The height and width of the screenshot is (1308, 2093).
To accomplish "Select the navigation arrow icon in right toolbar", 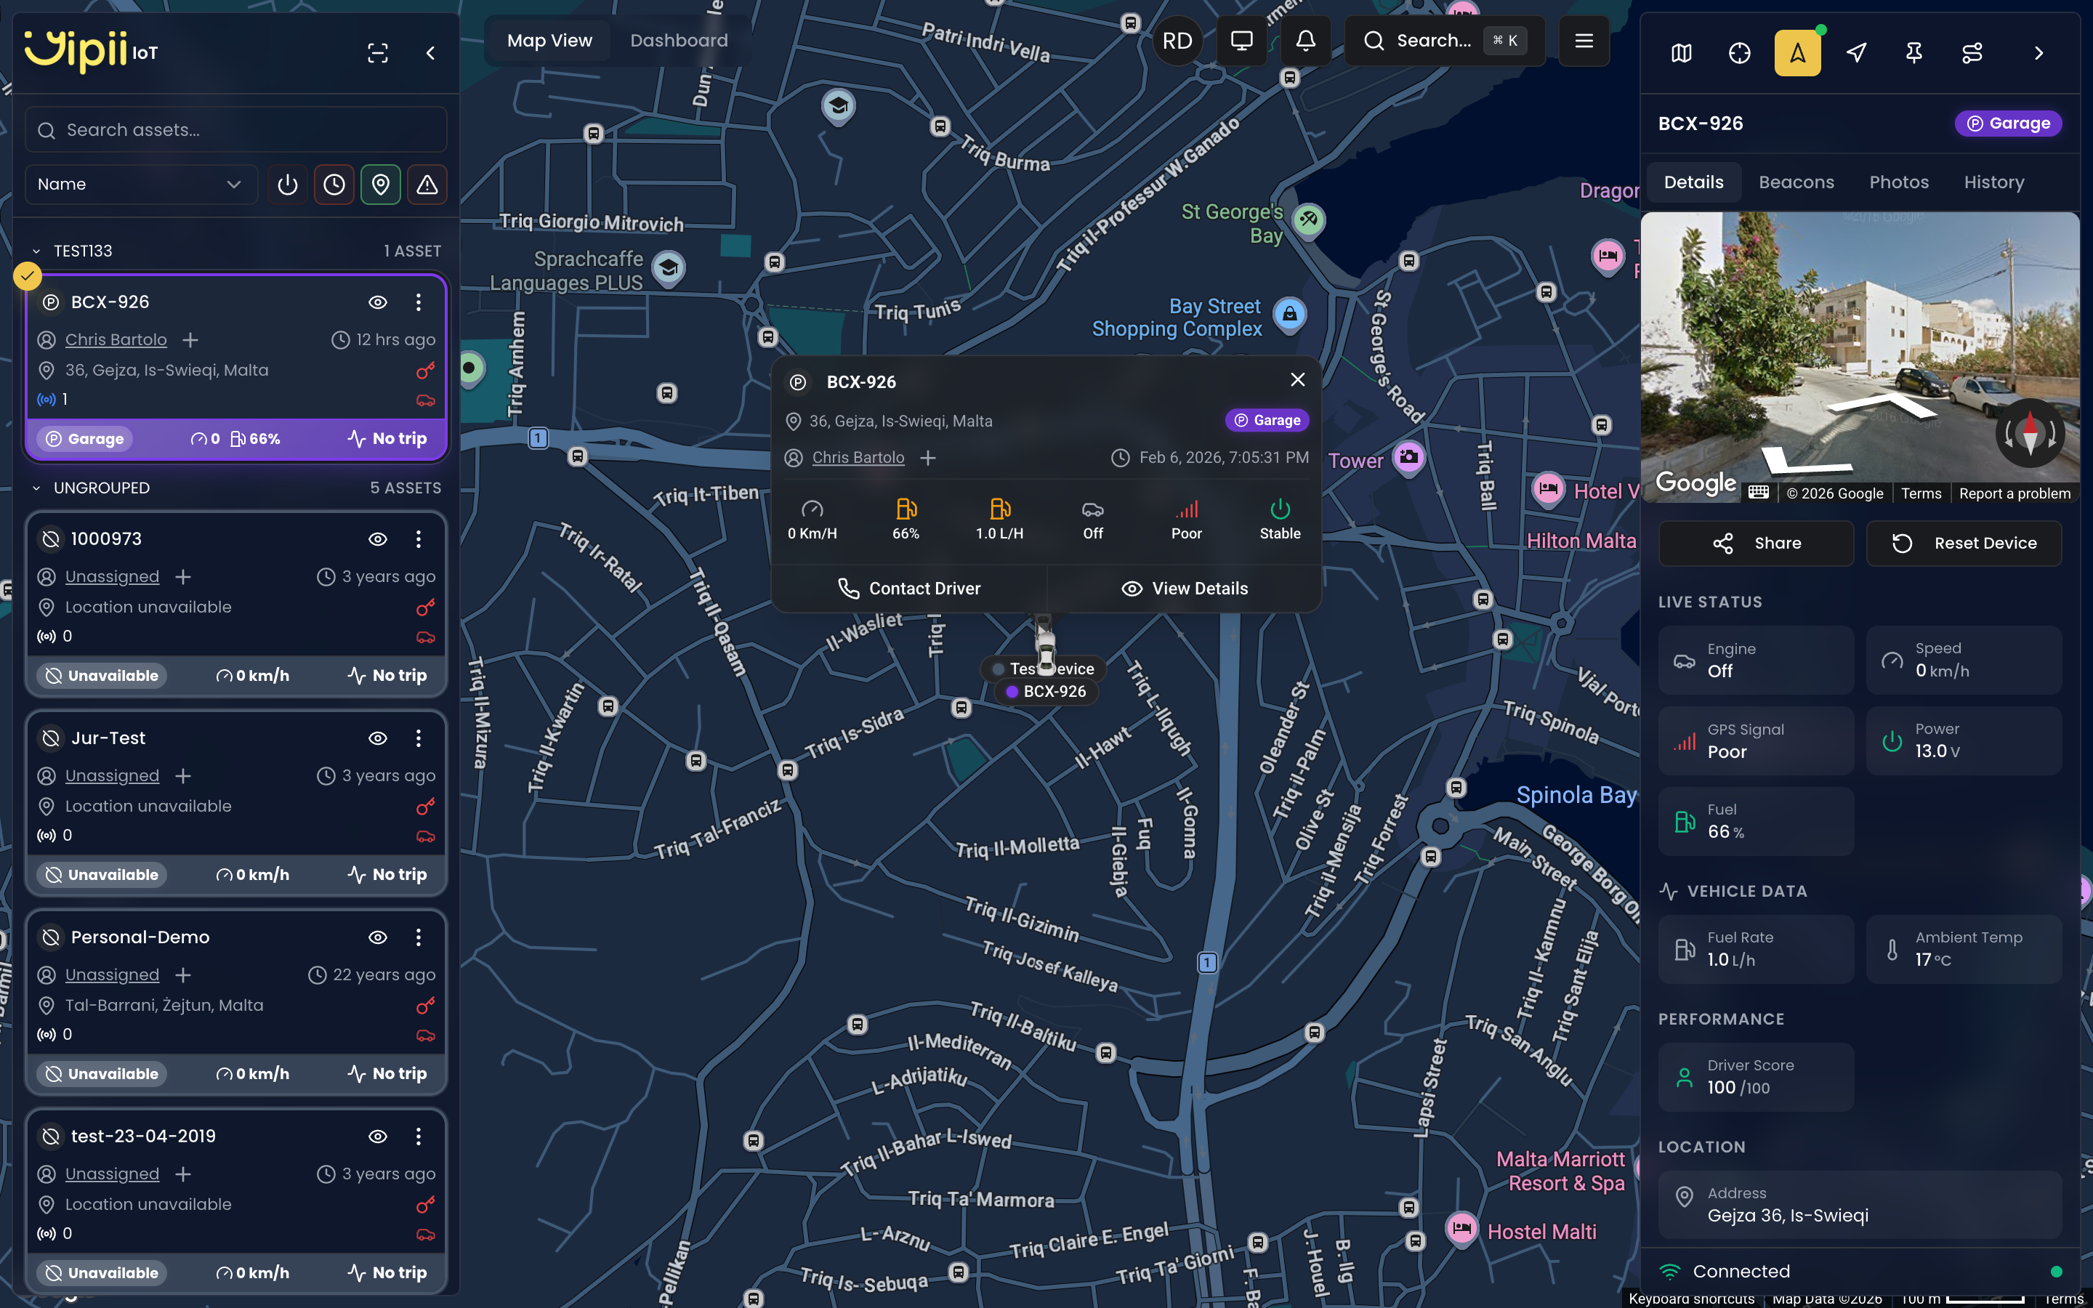I will (x=1856, y=53).
